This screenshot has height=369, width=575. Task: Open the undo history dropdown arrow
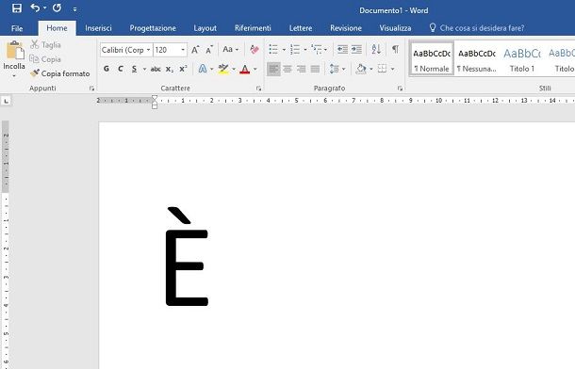click(44, 8)
